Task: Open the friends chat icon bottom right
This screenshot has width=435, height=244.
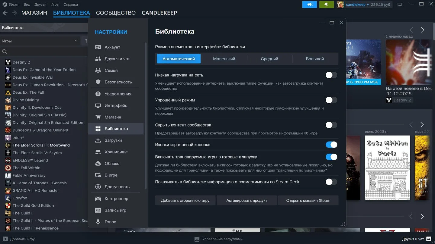Action: pos(429,239)
